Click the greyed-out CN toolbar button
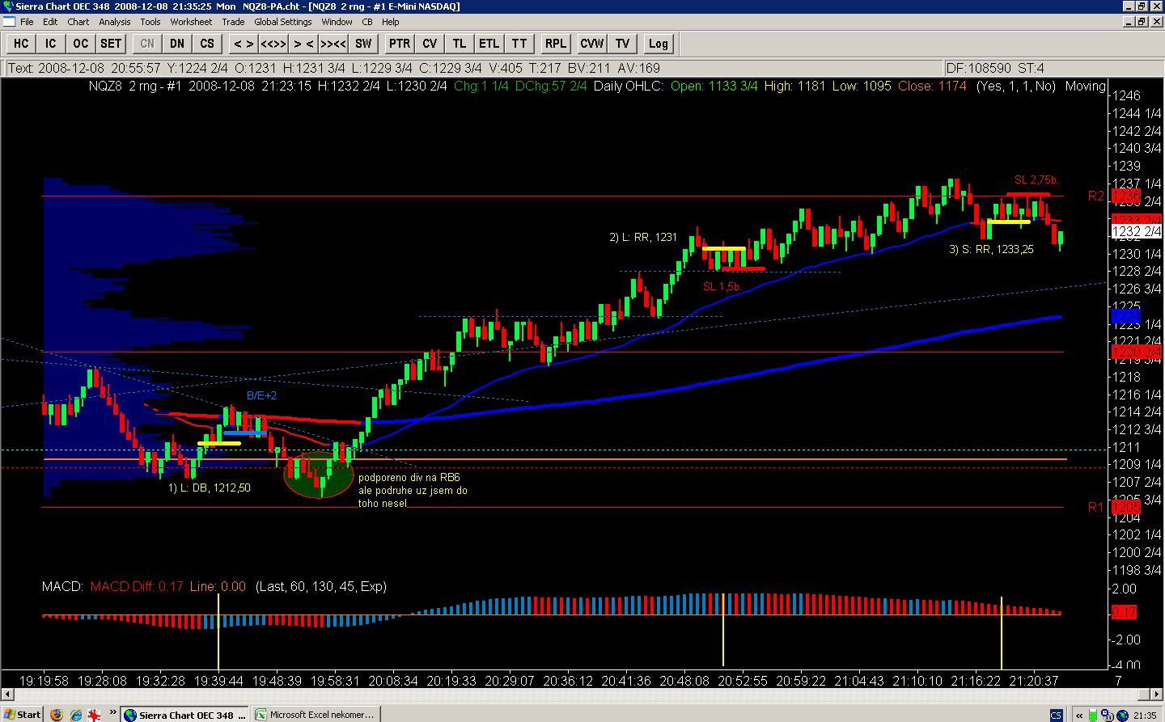The width and height of the screenshot is (1165, 722). (x=147, y=44)
